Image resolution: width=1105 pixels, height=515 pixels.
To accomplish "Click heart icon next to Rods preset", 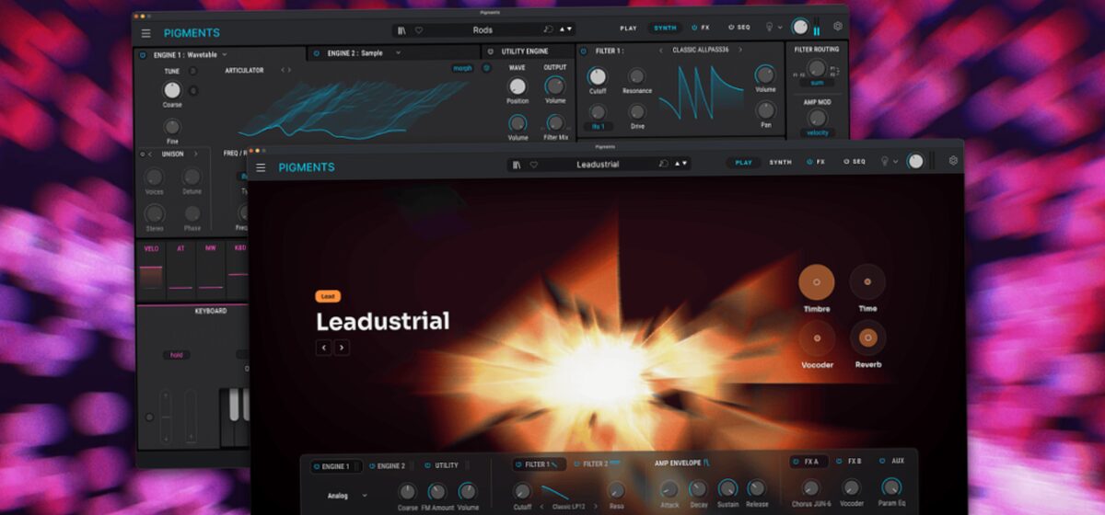I will [418, 29].
